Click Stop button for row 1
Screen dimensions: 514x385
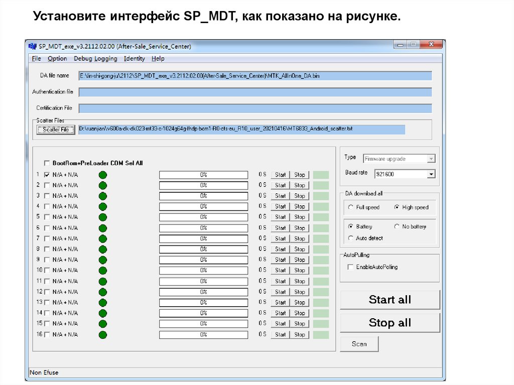pos(299,175)
